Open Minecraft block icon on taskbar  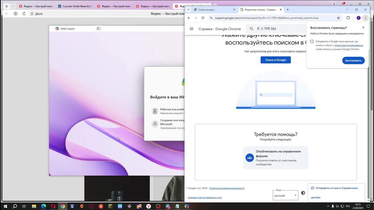point(110,206)
